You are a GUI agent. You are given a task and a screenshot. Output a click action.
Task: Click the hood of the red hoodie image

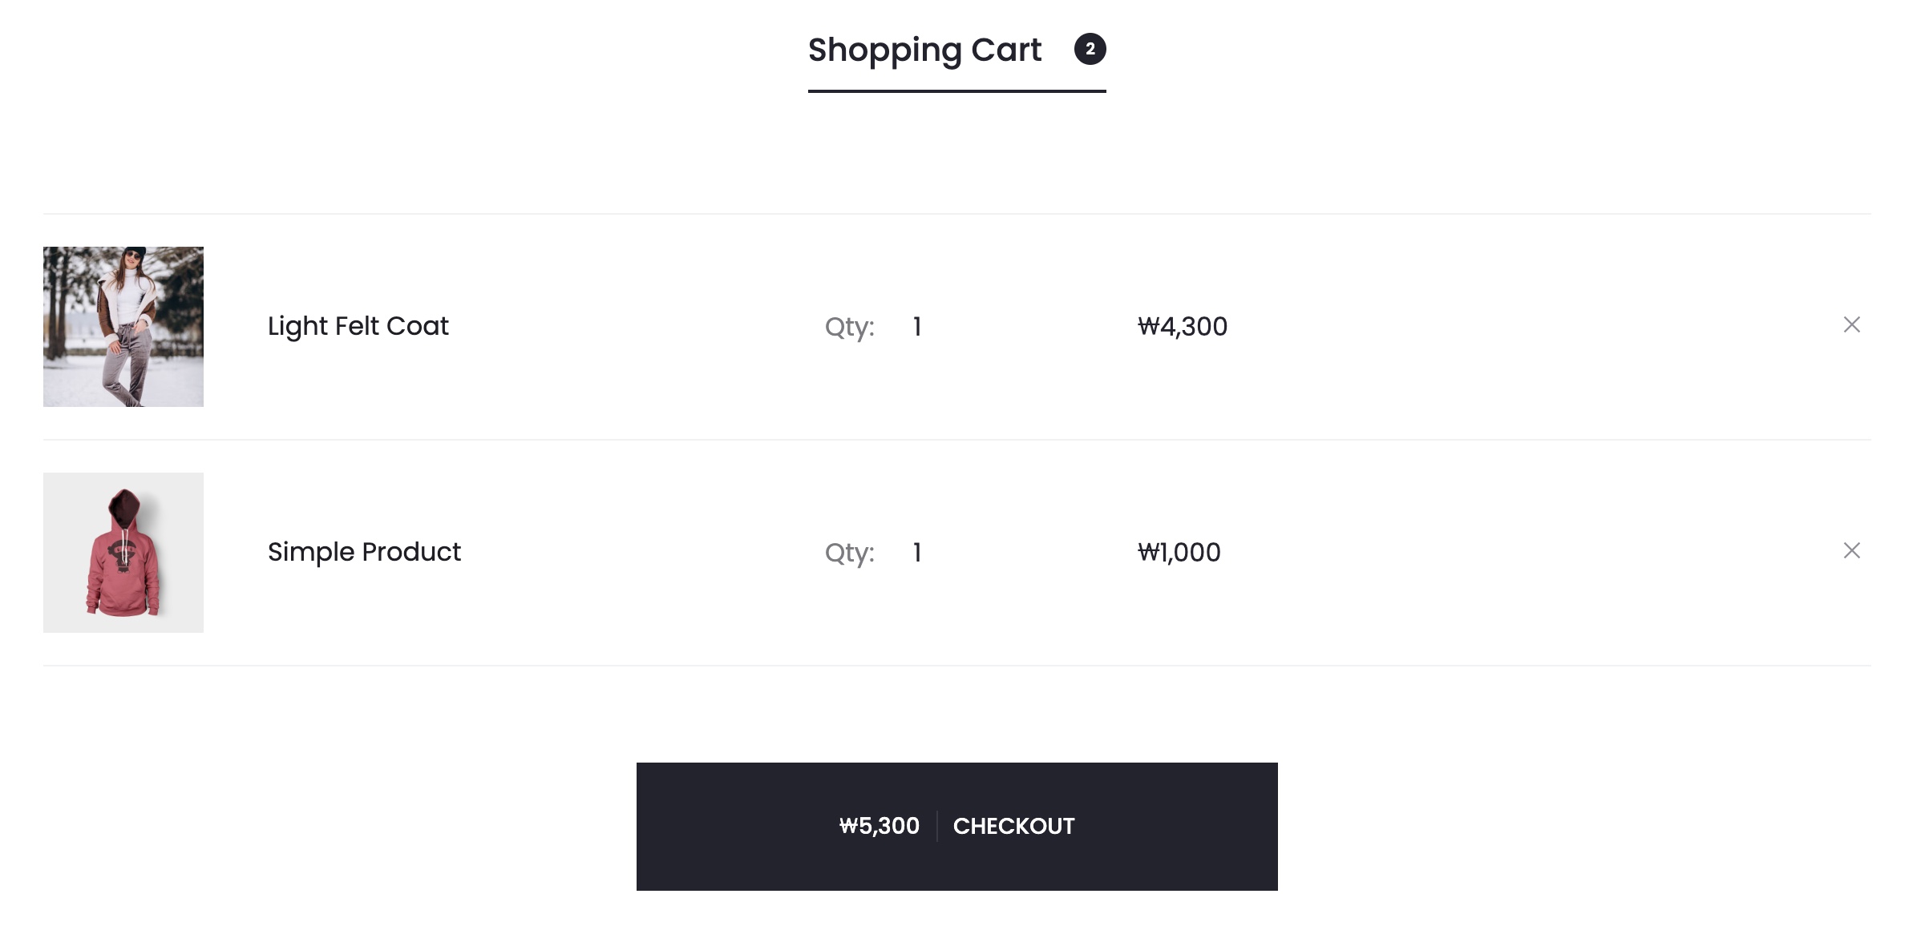(124, 507)
